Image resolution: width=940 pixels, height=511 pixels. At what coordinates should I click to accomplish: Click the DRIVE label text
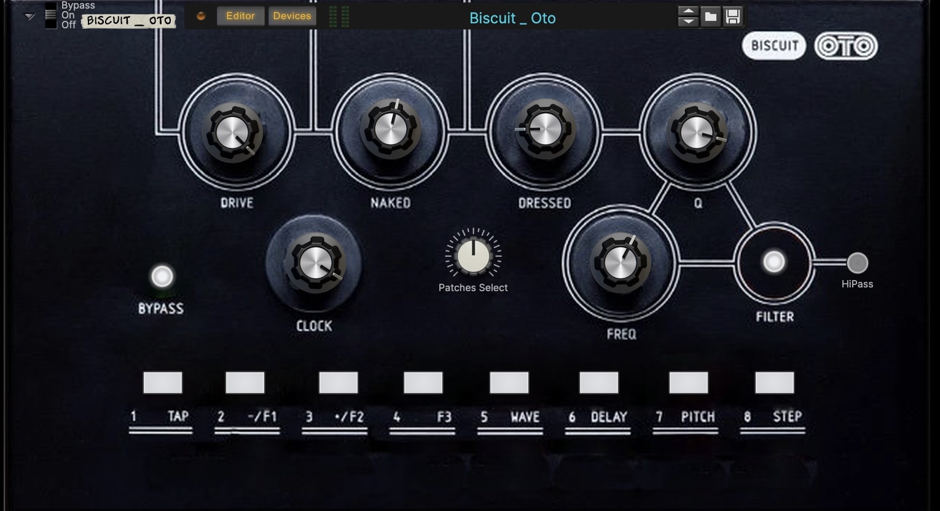pyautogui.click(x=237, y=203)
